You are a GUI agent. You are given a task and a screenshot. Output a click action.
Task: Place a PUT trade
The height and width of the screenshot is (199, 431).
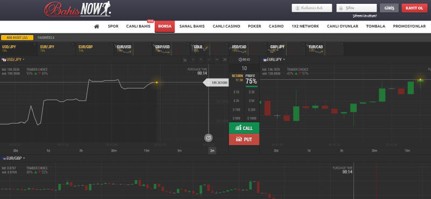pyautogui.click(x=244, y=140)
